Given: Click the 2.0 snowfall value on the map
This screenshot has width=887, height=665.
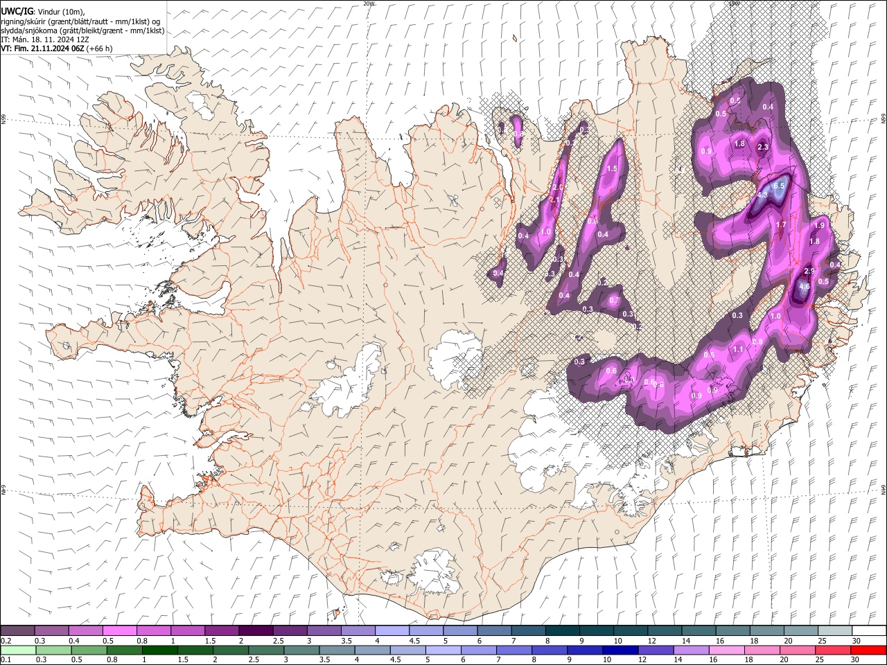Looking at the screenshot, I should click(557, 188).
